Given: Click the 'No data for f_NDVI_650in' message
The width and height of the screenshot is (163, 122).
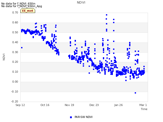Looking at the screenshot, I should tap(18, 4).
